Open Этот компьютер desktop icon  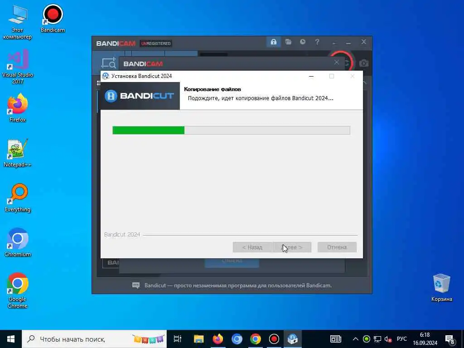pos(18,22)
